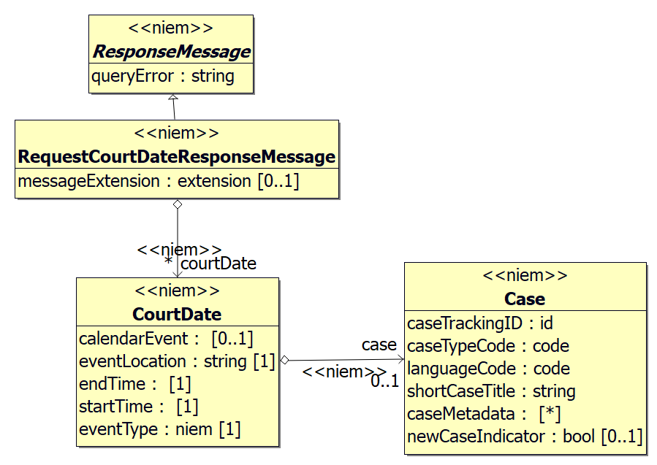The width and height of the screenshot is (657, 465).
Task: Click the queryError : string attribute
Action: tap(162, 76)
